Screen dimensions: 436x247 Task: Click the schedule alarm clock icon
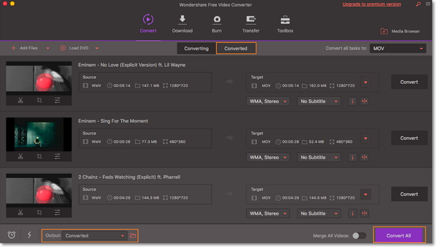click(x=12, y=235)
